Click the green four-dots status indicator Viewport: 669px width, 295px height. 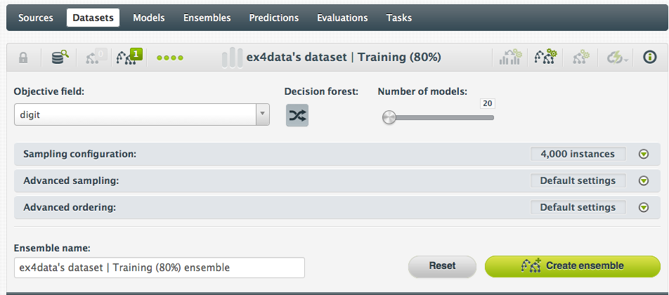[x=169, y=58]
